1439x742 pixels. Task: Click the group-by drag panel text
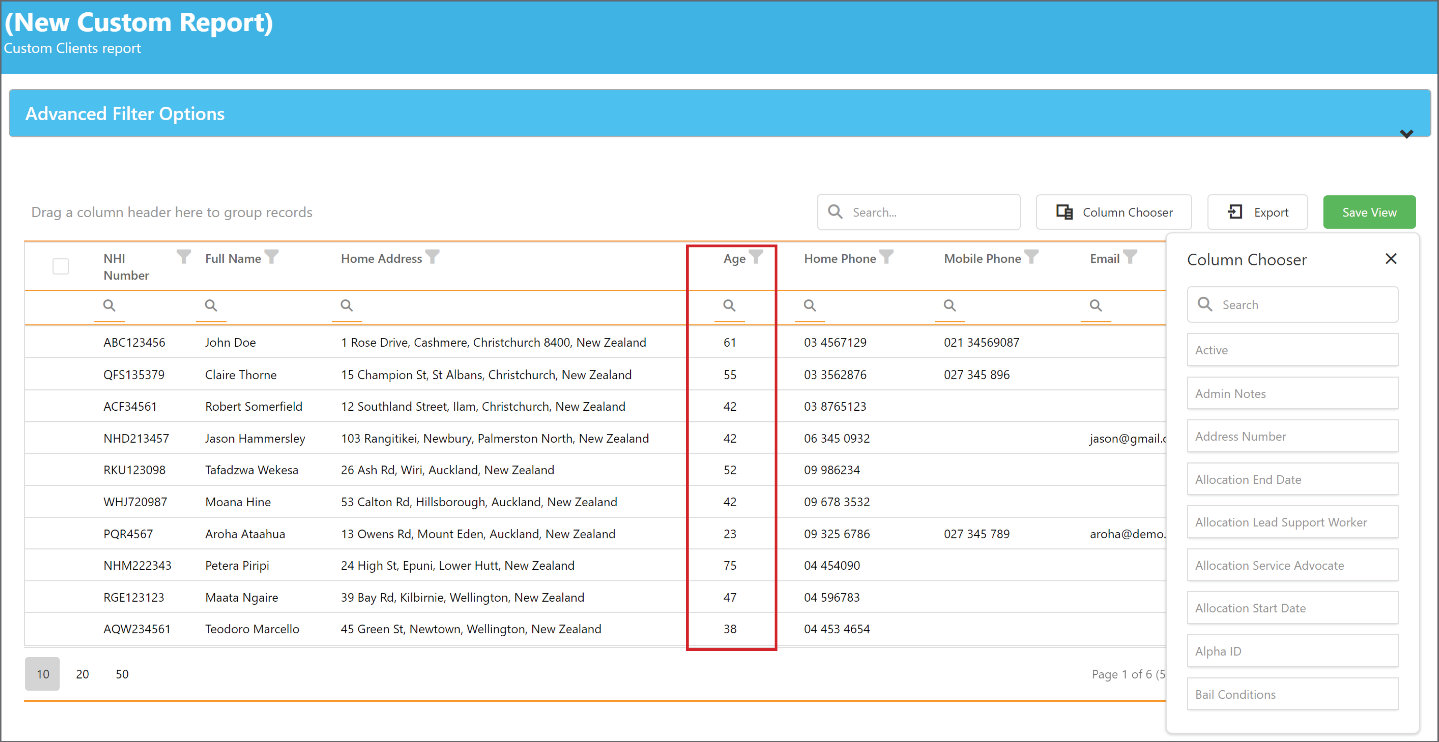172,212
